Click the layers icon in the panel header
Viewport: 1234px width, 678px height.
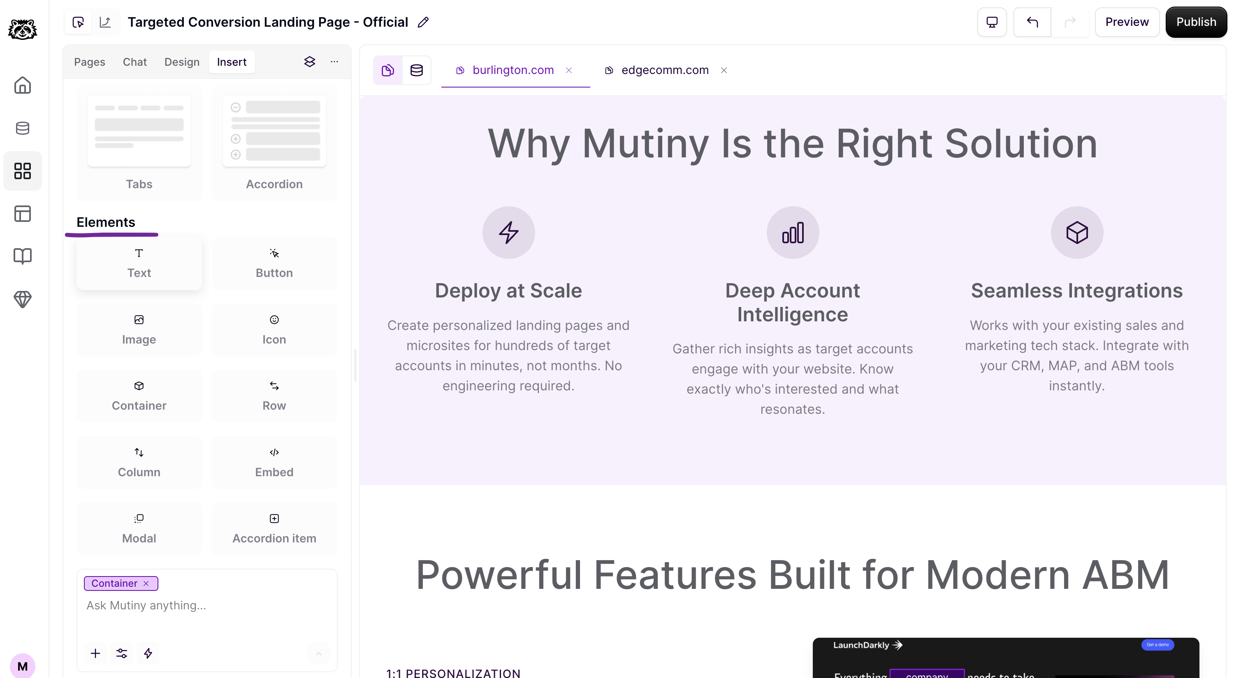tap(309, 62)
